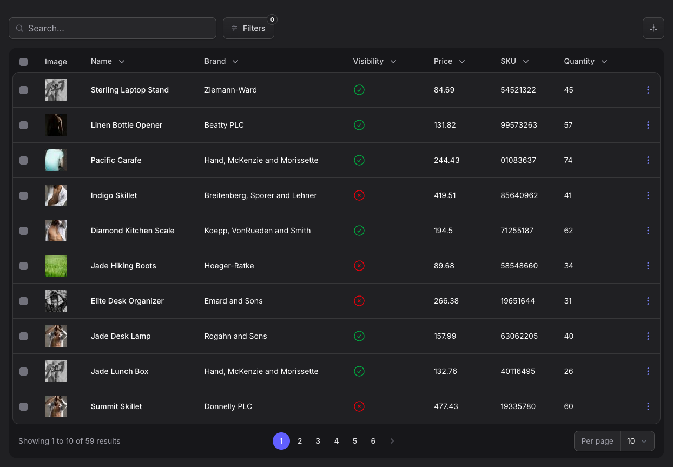This screenshot has width=673, height=467.
Task: Select the Sterling Laptop Stand row checkbox
Action: (23, 90)
